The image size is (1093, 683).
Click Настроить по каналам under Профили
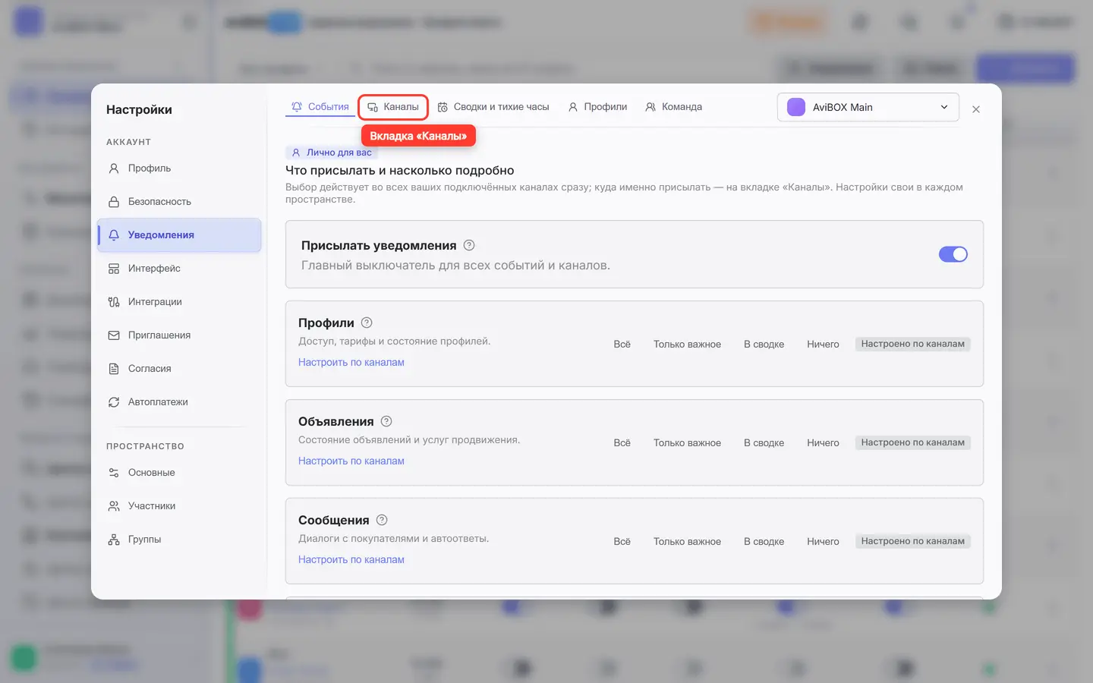point(351,362)
